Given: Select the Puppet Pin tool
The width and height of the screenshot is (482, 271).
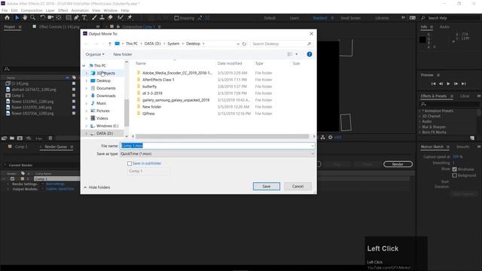Looking at the screenshot, I should [130, 18].
